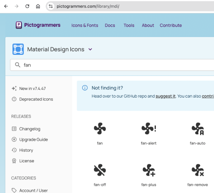The width and height of the screenshot is (214, 193).
Task: Click the address bar URL text
Action: point(88,6)
